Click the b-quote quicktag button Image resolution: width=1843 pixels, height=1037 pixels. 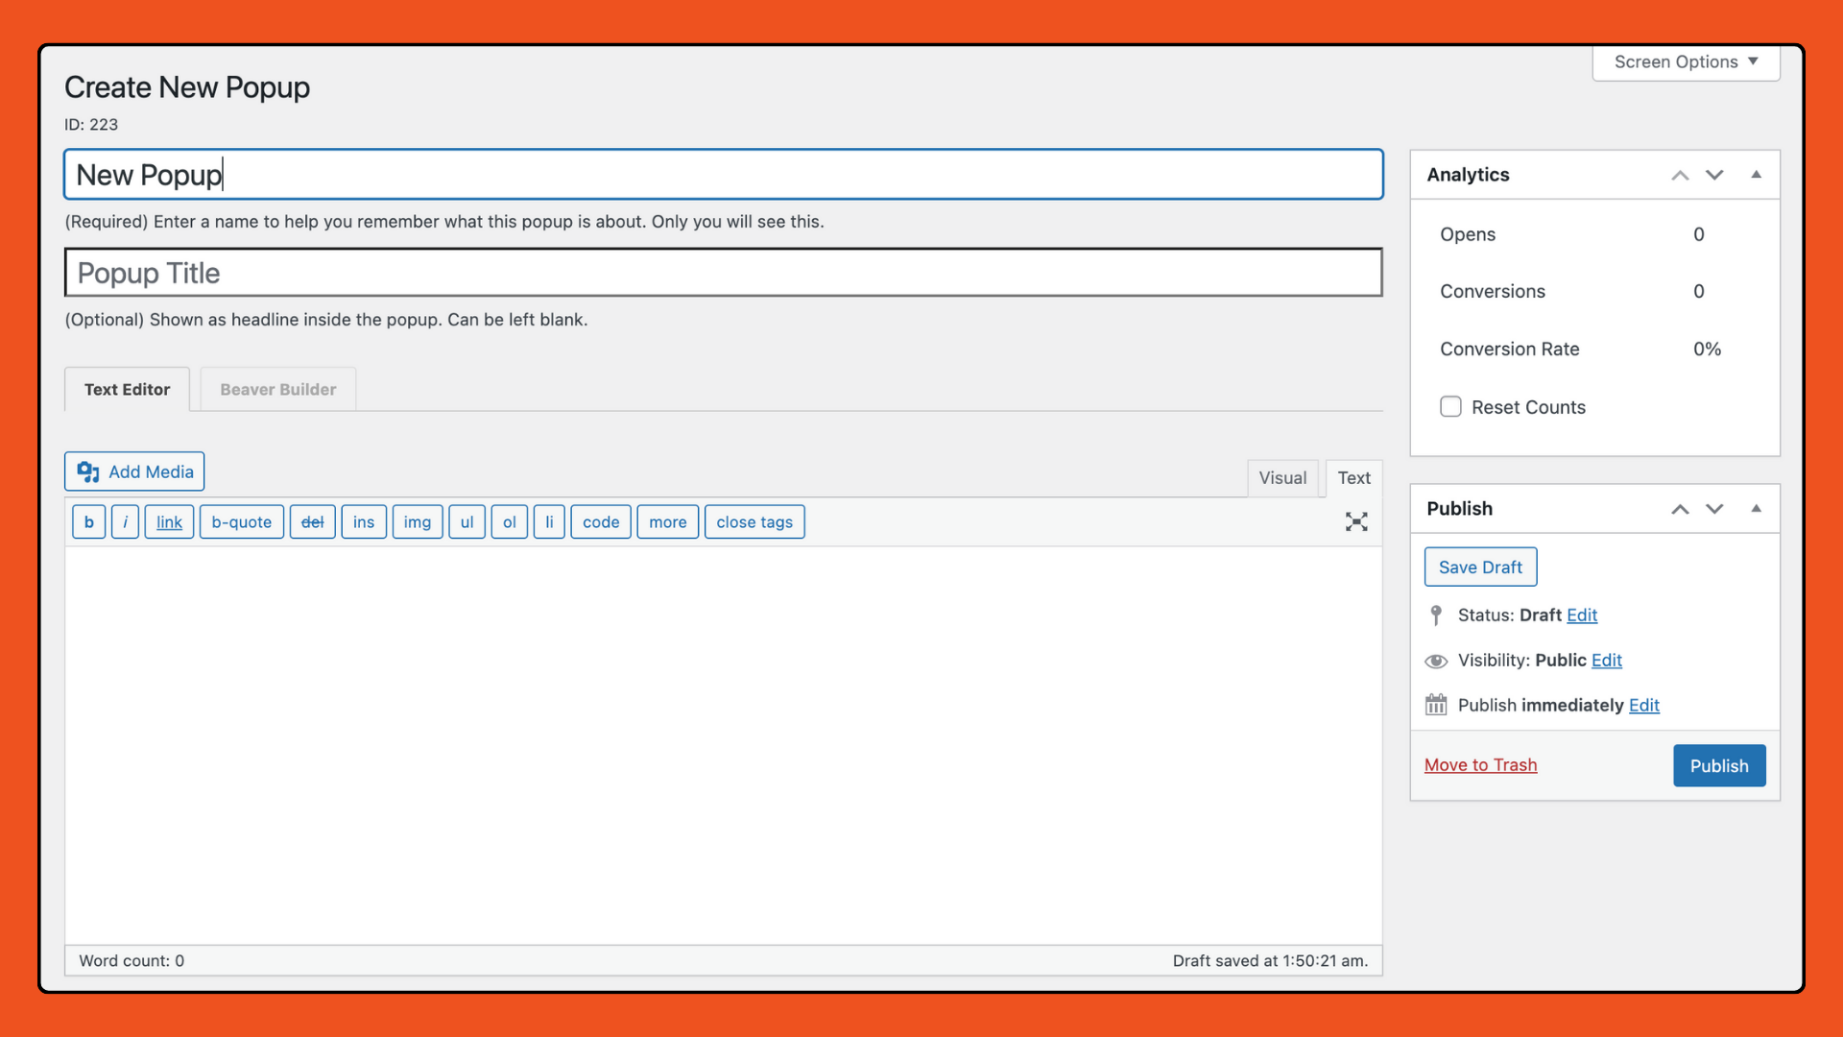coord(241,521)
